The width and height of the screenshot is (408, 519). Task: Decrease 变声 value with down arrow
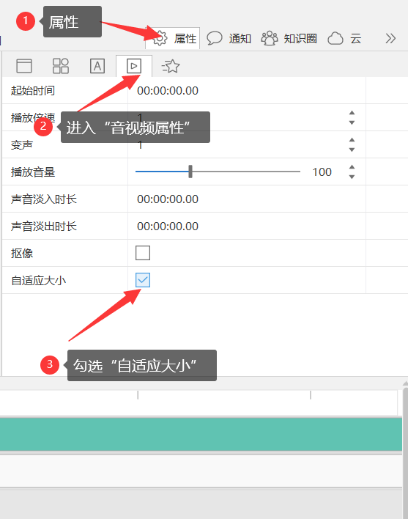coord(352,150)
